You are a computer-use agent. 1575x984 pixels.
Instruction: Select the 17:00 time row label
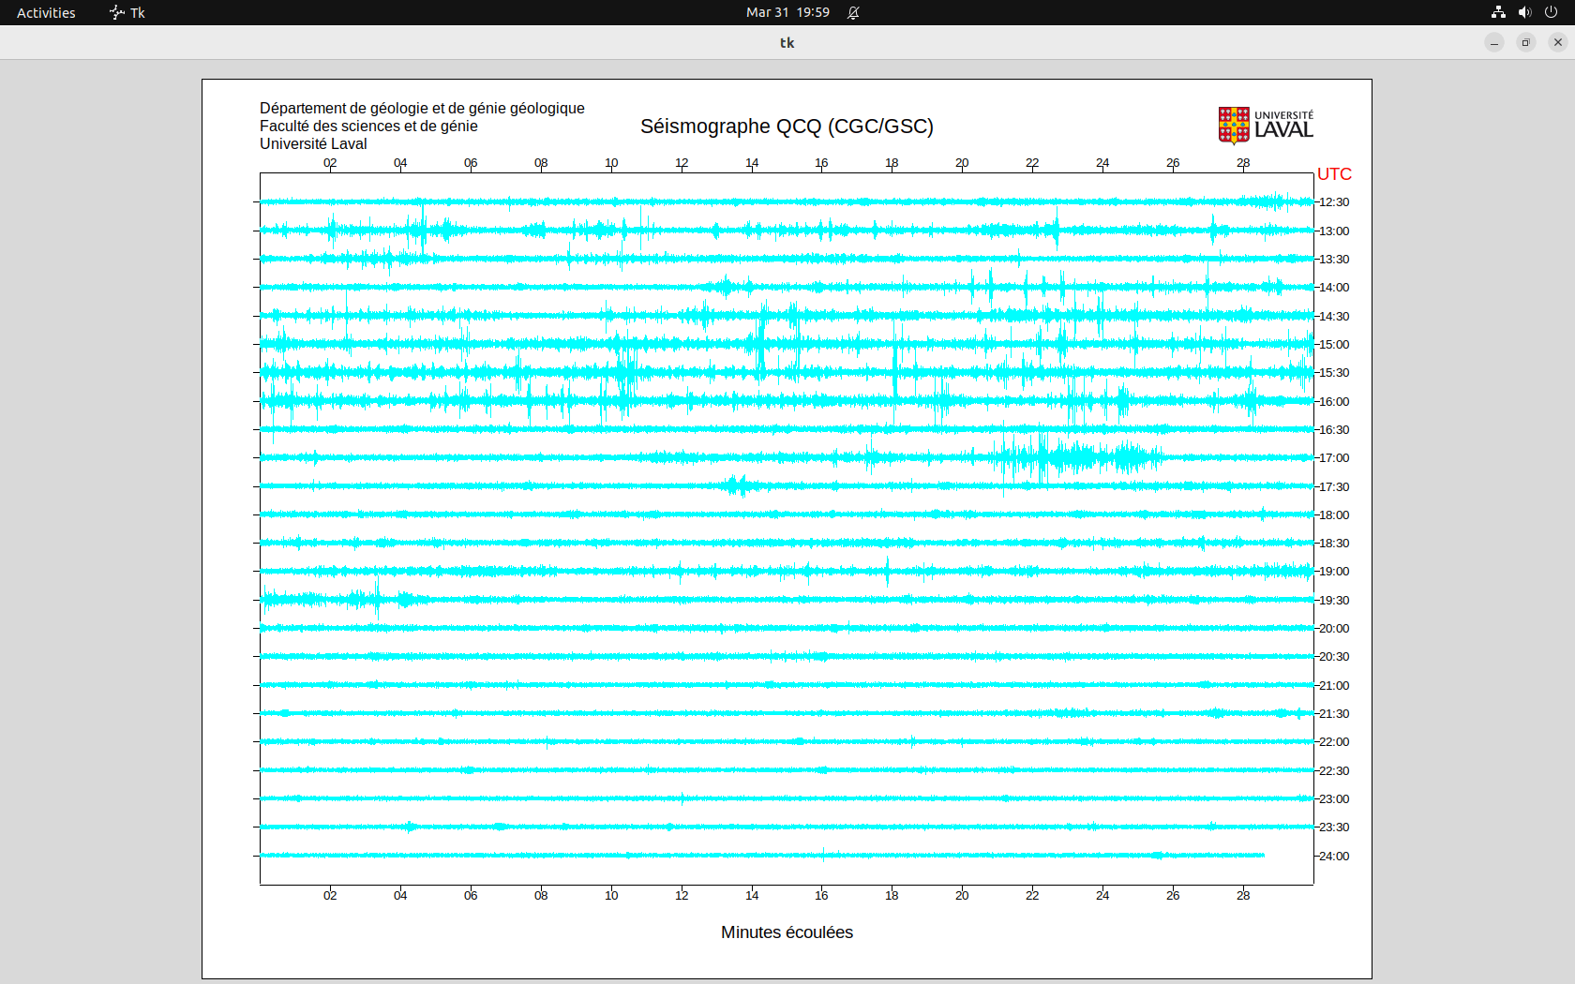(1334, 458)
